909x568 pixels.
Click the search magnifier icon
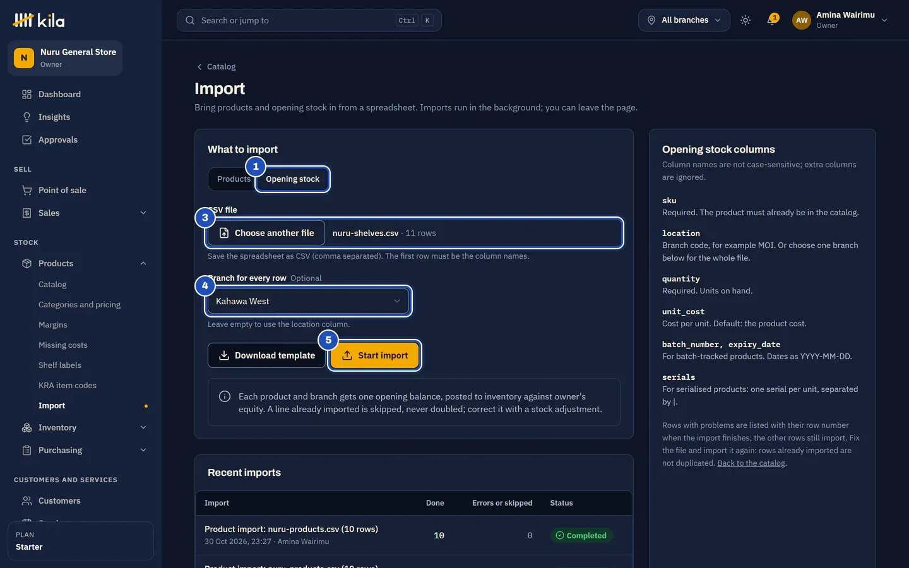point(190,20)
